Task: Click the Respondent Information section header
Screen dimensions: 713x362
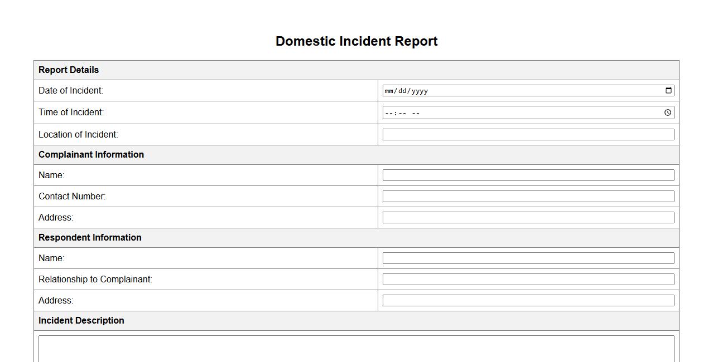Action: (90, 238)
